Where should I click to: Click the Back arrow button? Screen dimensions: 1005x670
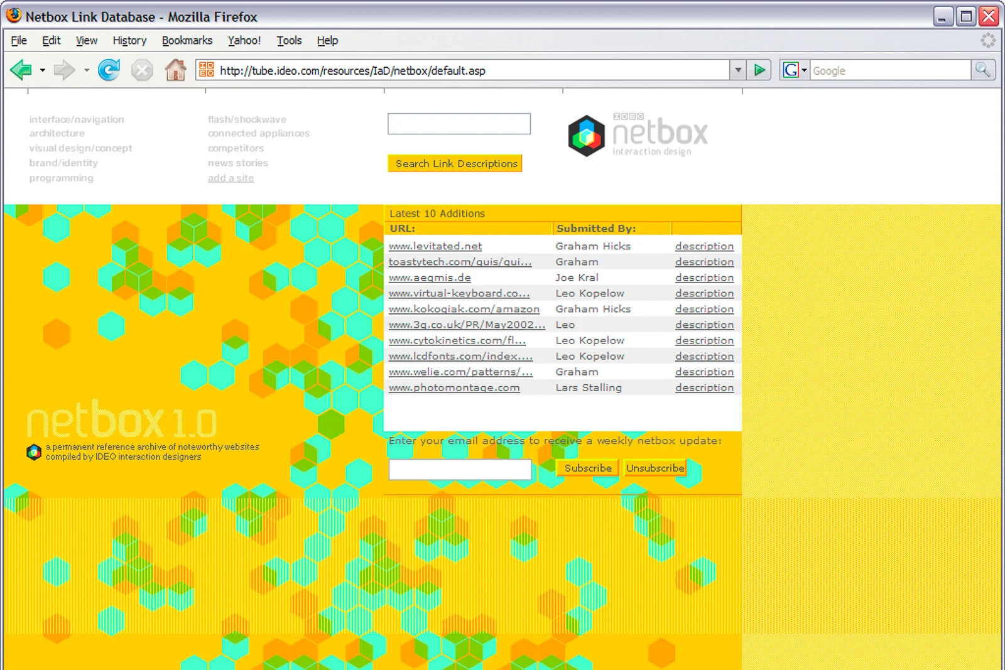pyautogui.click(x=21, y=70)
